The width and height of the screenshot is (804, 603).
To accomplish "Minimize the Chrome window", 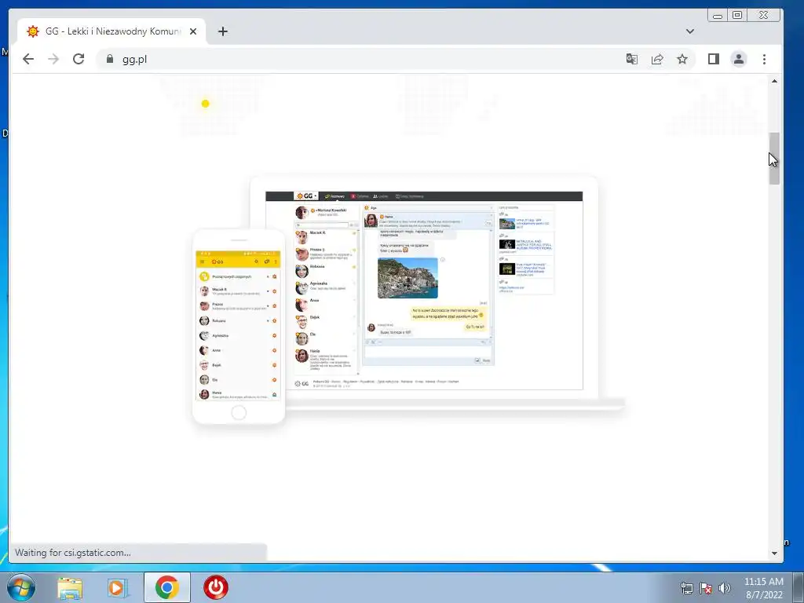I will coord(718,16).
